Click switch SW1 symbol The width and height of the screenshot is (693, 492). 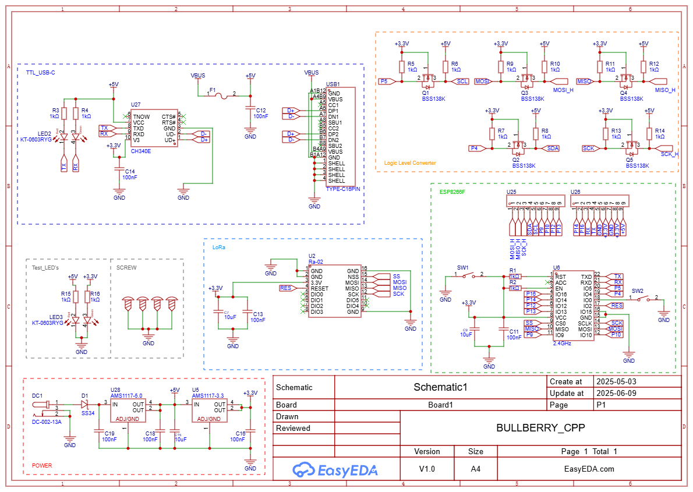tap(469, 275)
